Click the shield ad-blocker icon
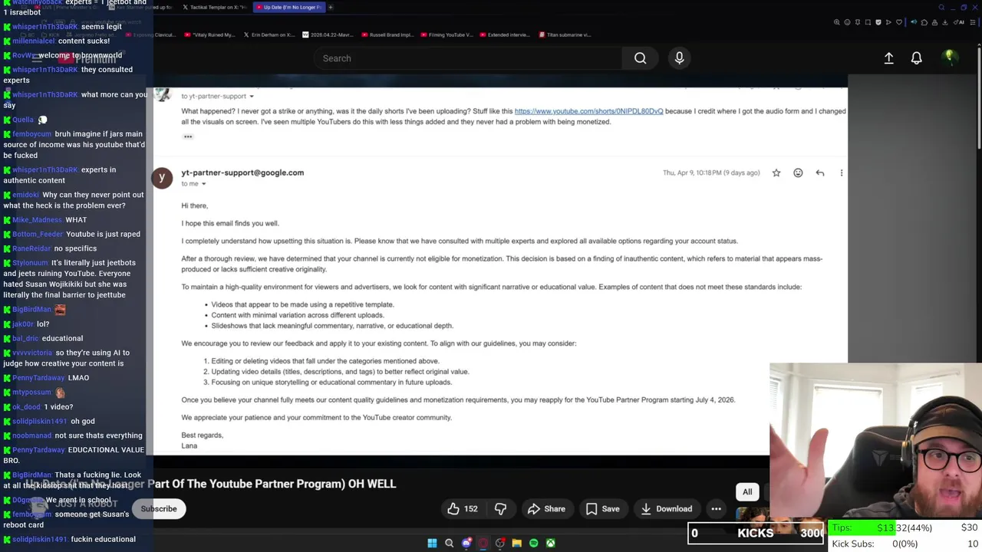 tap(878, 22)
